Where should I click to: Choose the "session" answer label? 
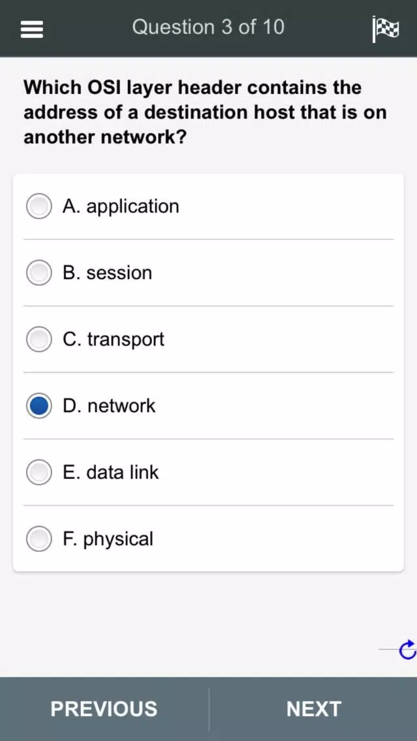click(x=107, y=273)
